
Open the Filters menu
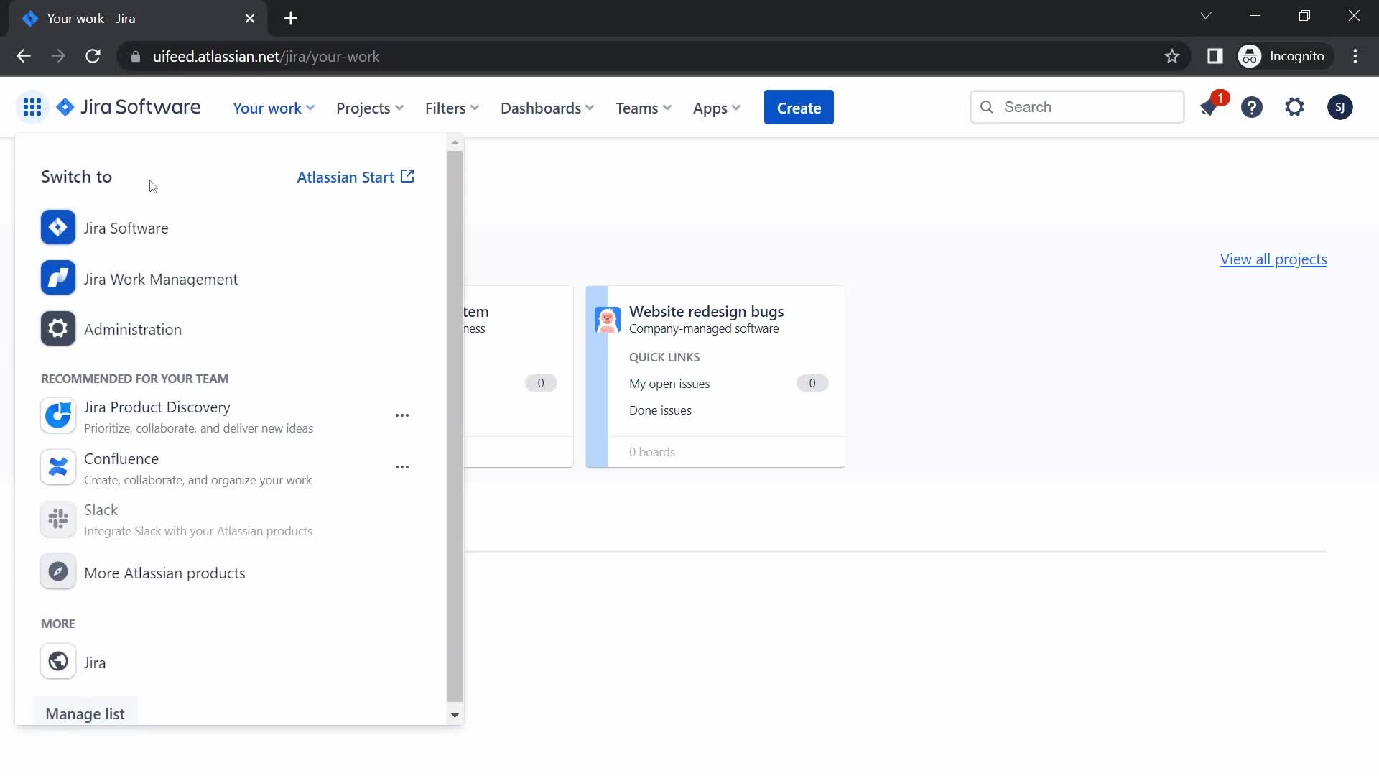pos(452,107)
